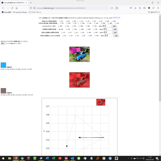Image resolution: width=161 pixels, height=161 pixels.
Task: Open Excel from the Windows taskbar
Action: pos(54,158)
